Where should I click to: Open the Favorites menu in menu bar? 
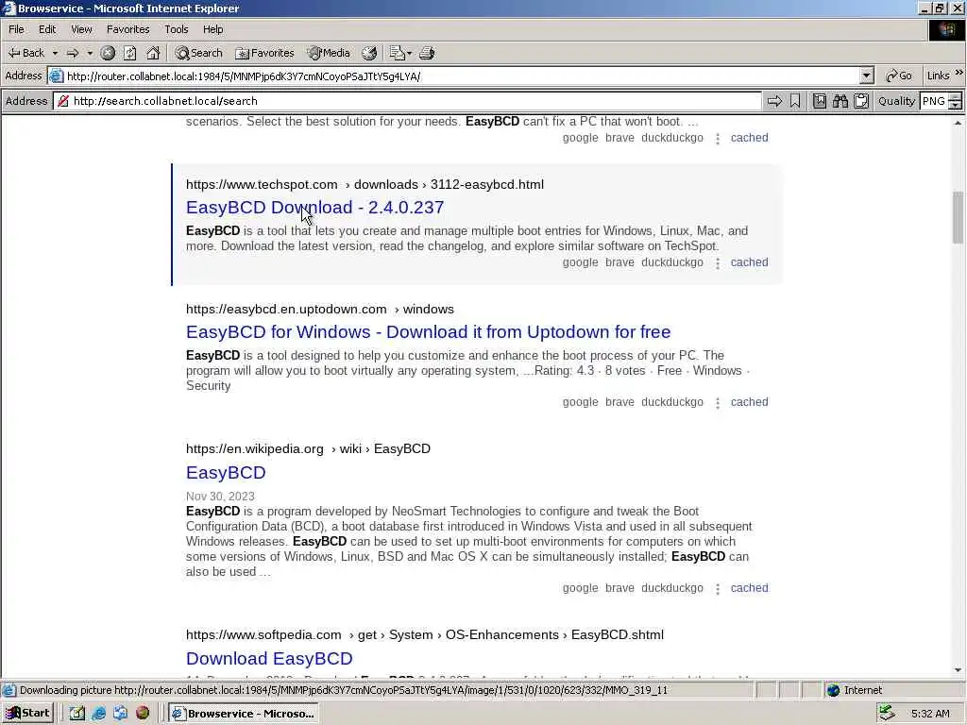pos(127,29)
